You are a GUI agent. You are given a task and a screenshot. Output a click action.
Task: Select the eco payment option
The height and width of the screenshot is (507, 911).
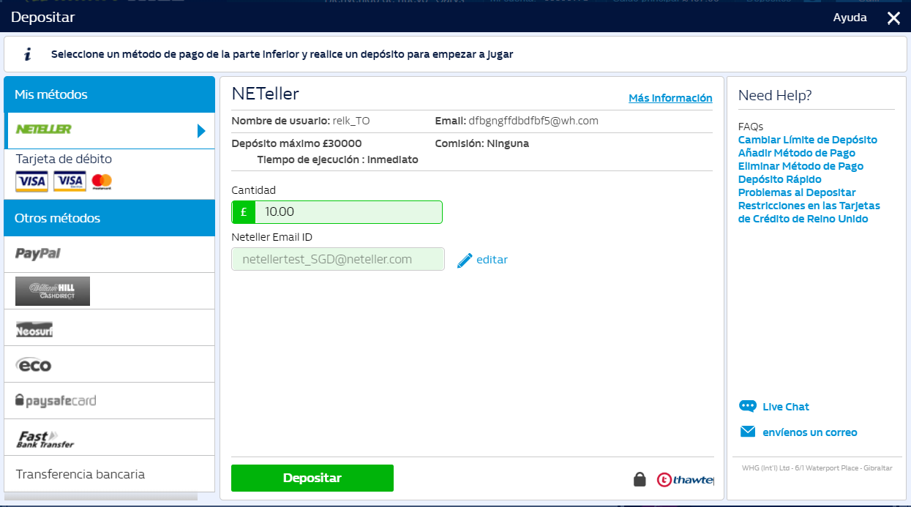34,364
